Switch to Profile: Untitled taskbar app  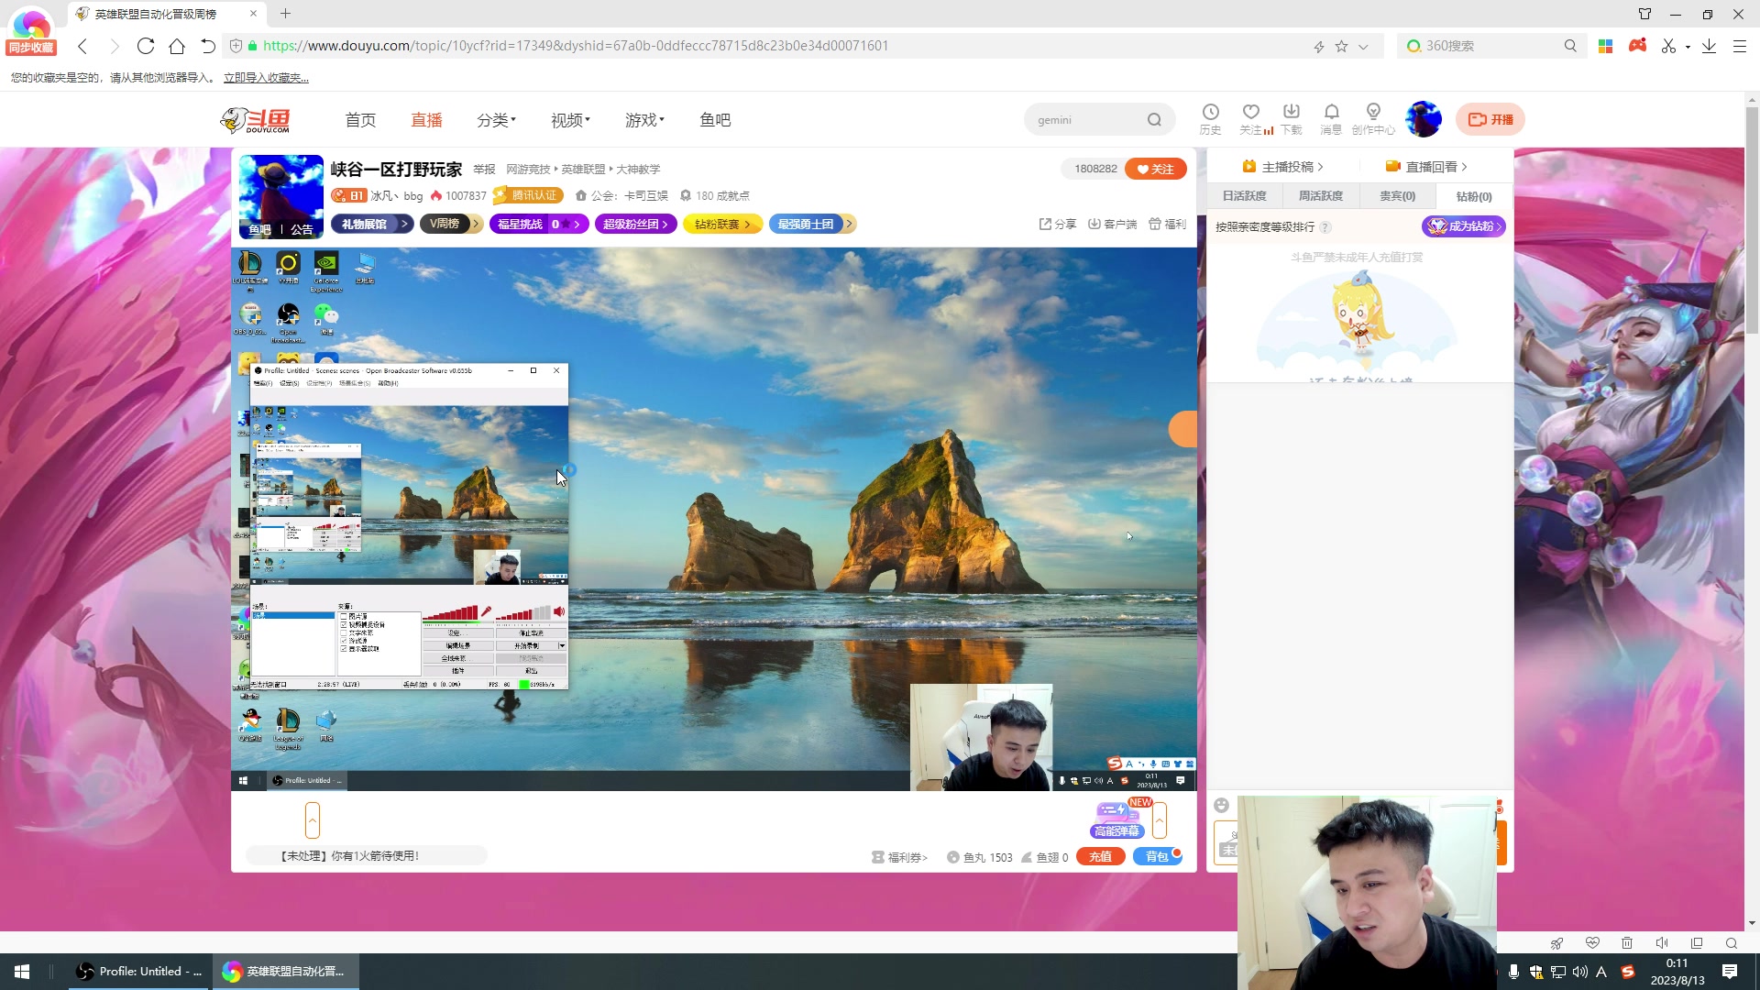pos(140,972)
